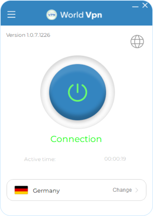Click the German flag icon
This screenshot has width=153, height=216.
click(21, 190)
